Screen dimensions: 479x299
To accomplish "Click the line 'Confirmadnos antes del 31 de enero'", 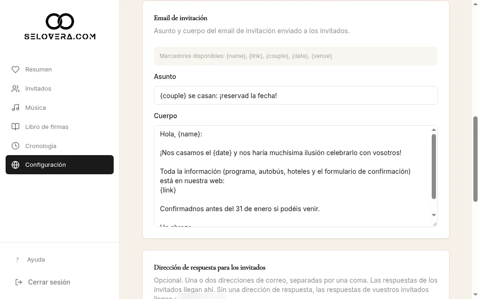I will [x=240, y=209].
